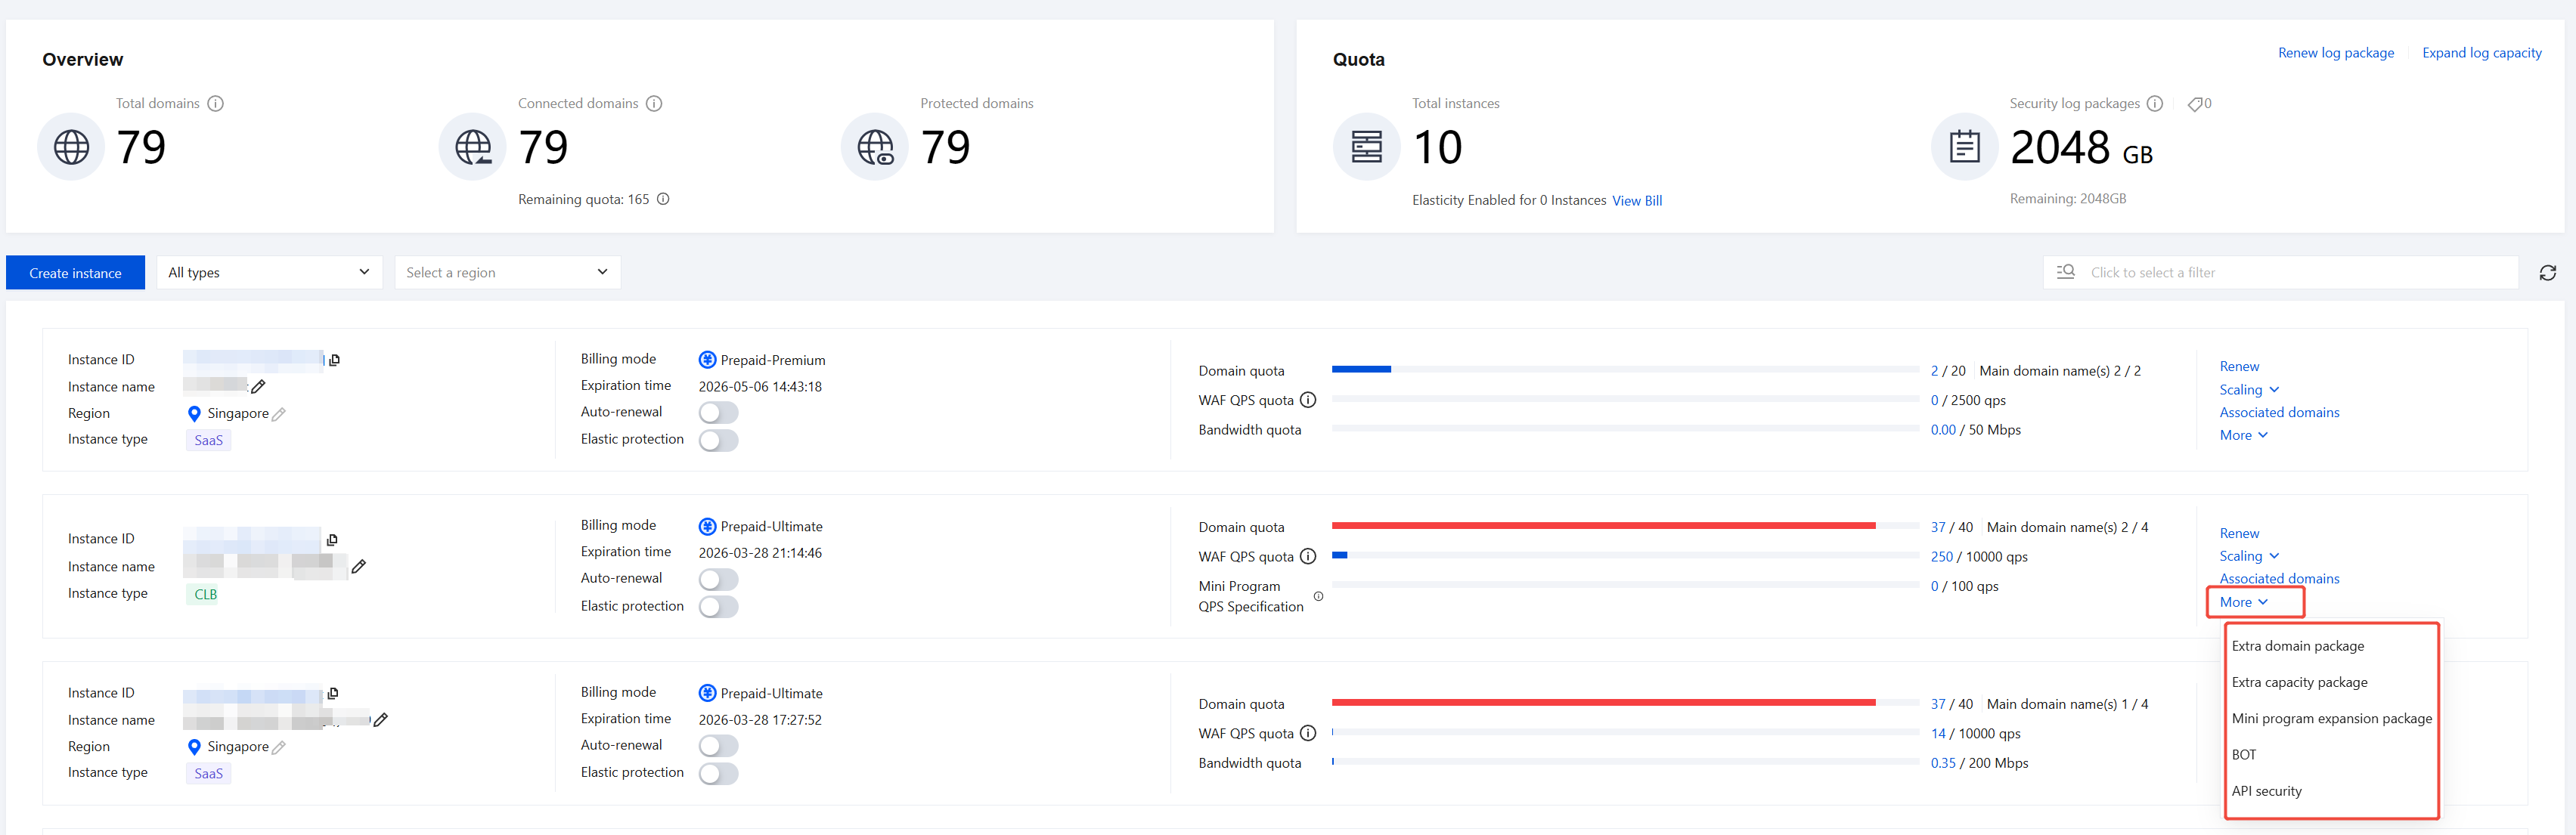Click the red Domain quota bar of CLB instance

(1602, 526)
